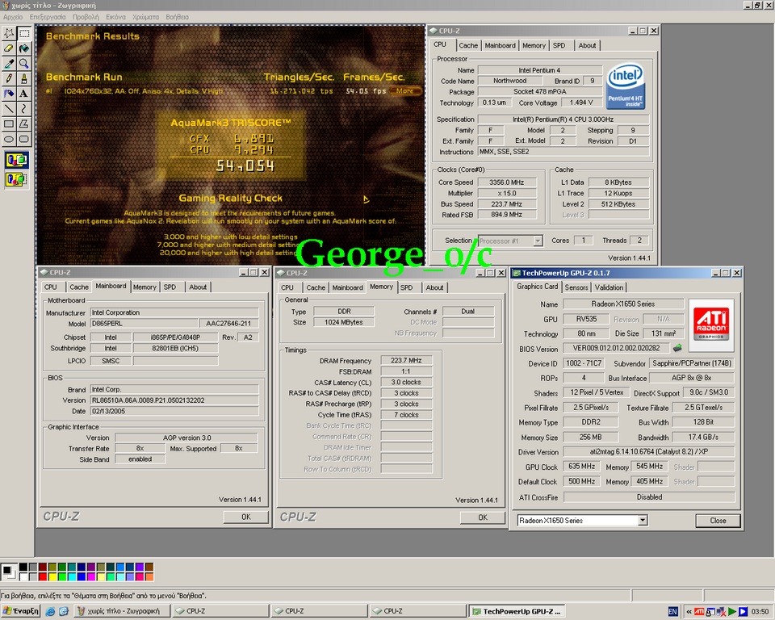Open the Επεξεργασία menu

48,17
